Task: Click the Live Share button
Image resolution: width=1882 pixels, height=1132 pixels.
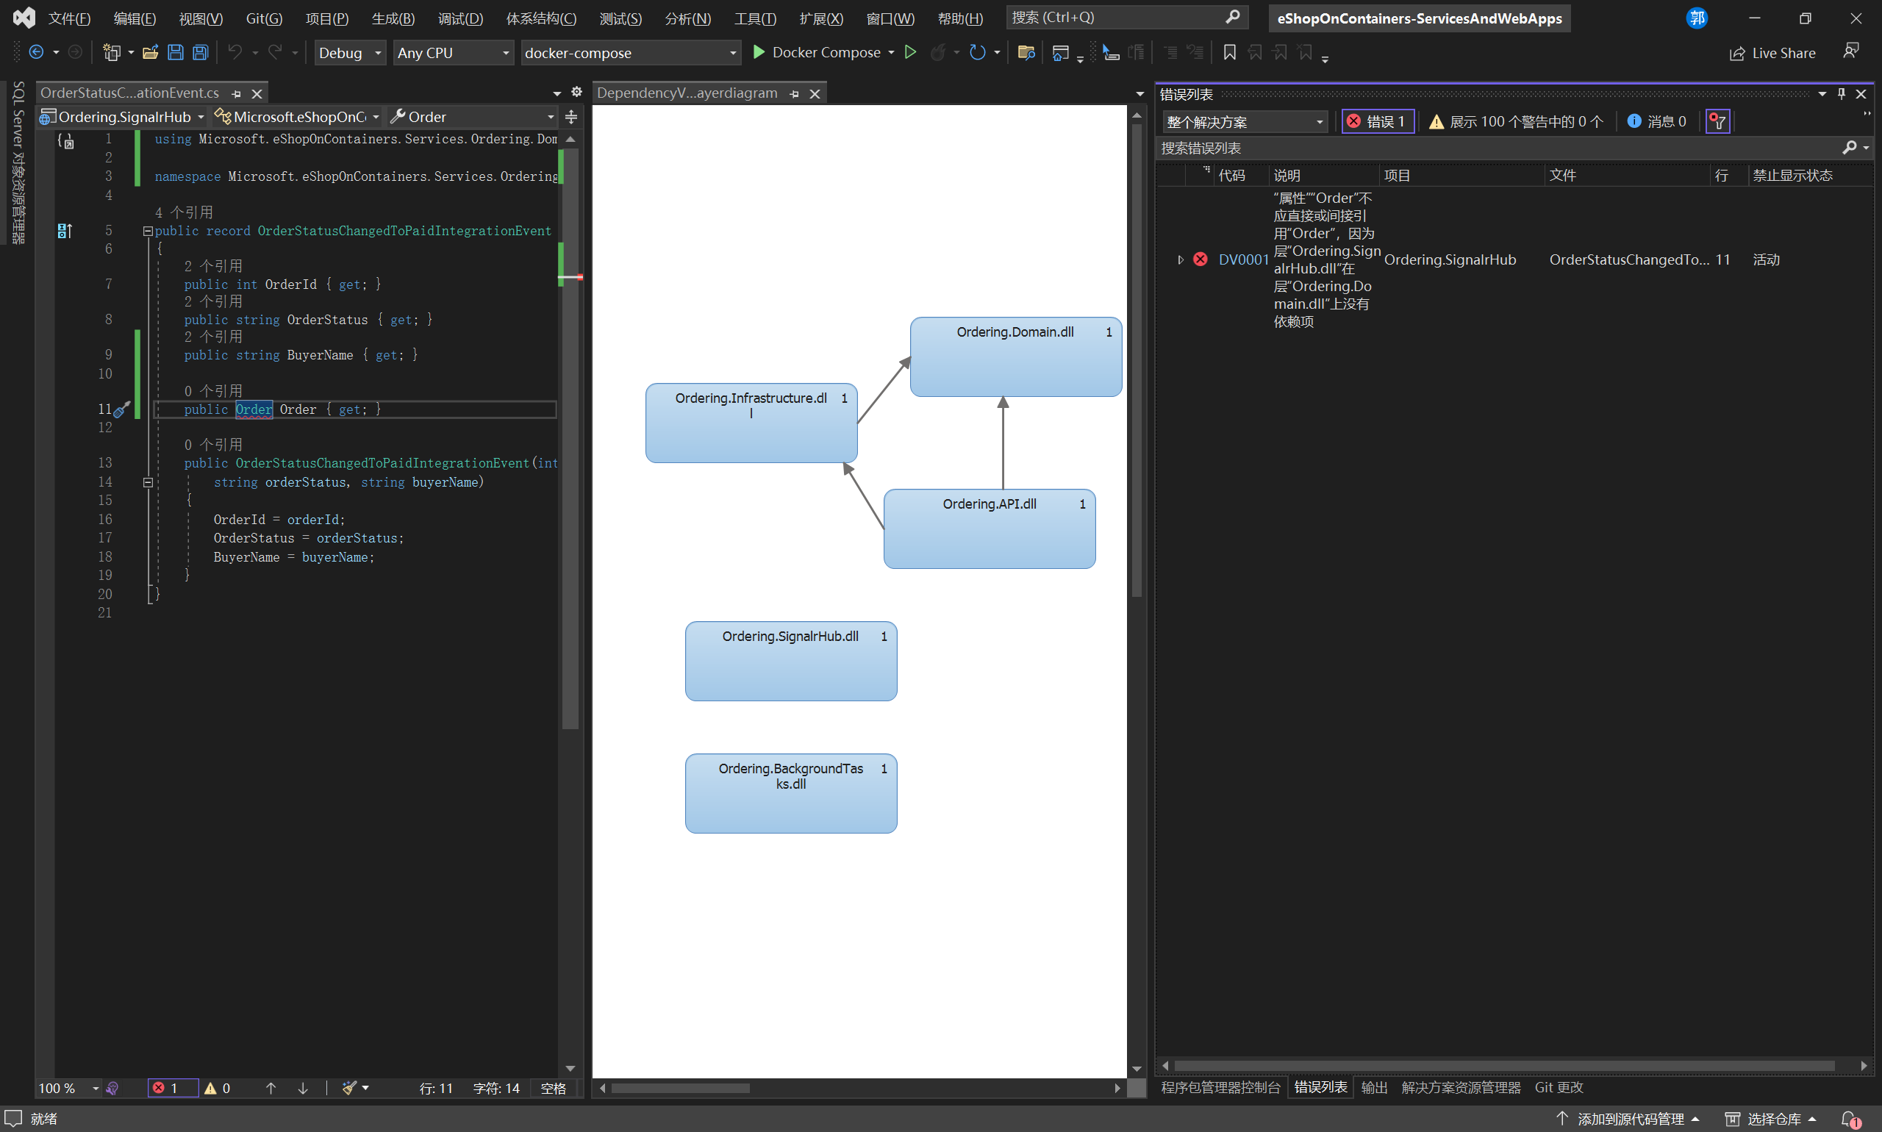Action: tap(1772, 53)
